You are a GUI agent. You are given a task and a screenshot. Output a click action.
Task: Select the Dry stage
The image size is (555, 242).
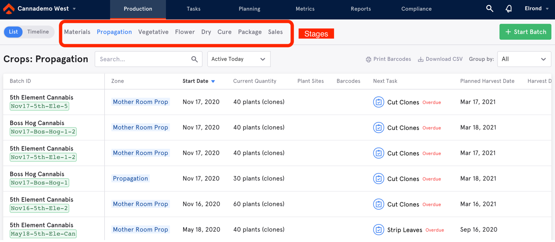[206, 32]
